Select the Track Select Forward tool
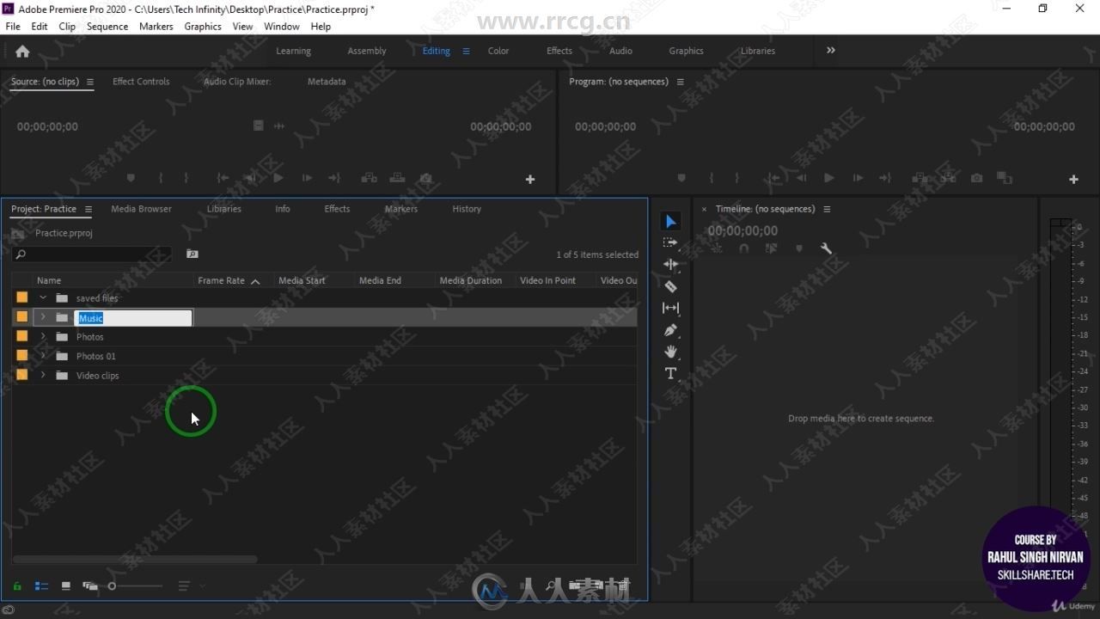The width and height of the screenshot is (1100, 619). [x=670, y=243]
